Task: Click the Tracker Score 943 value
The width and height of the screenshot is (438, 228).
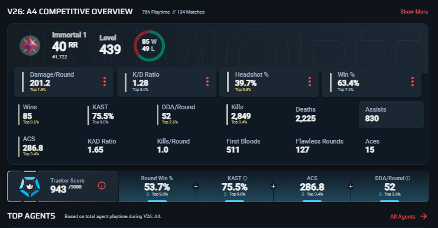Action: click(59, 190)
